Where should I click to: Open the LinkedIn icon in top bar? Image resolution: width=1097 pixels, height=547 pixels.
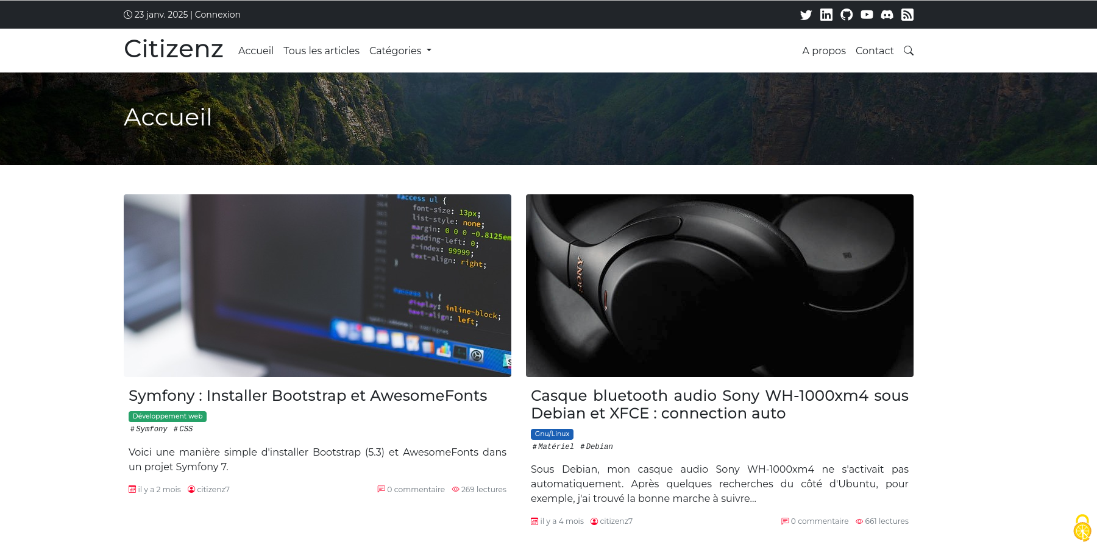click(x=826, y=15)
